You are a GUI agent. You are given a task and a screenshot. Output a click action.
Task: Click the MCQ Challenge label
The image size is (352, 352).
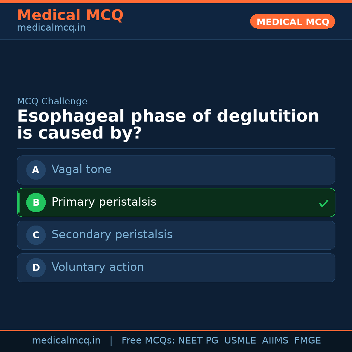(x=52, y=101)
